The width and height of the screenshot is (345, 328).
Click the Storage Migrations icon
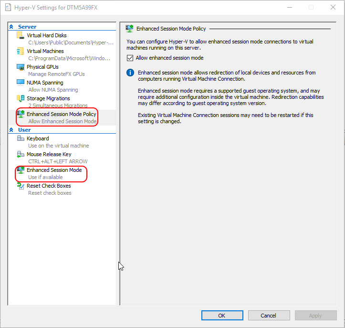point(21,98)
